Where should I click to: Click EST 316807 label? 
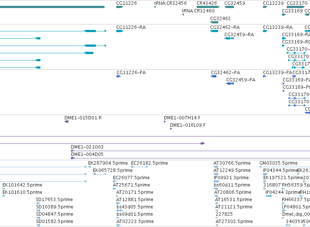pyautogui.click(x=272, y=185)
